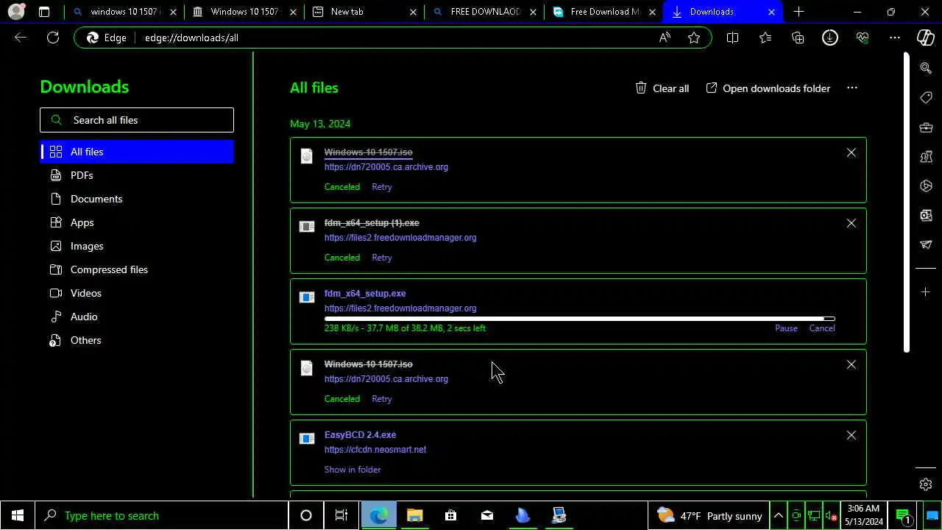Remove fdm_x64_setup (1).exe from list
The height and width of the screenshot is (530, 942).
click(x=851, y=223)
